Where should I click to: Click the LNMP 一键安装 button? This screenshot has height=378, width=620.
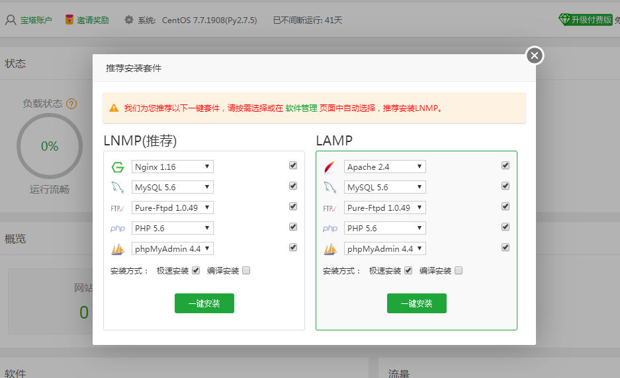204,303
